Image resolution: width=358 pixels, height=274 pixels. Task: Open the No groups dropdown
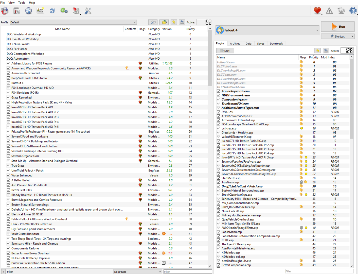tap(138, 272)
